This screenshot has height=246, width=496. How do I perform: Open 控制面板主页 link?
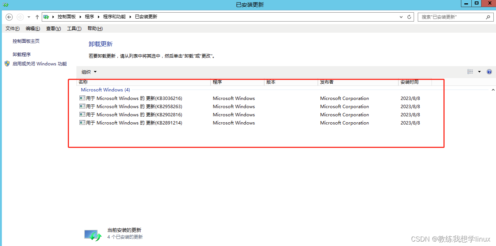coord(26,41)
